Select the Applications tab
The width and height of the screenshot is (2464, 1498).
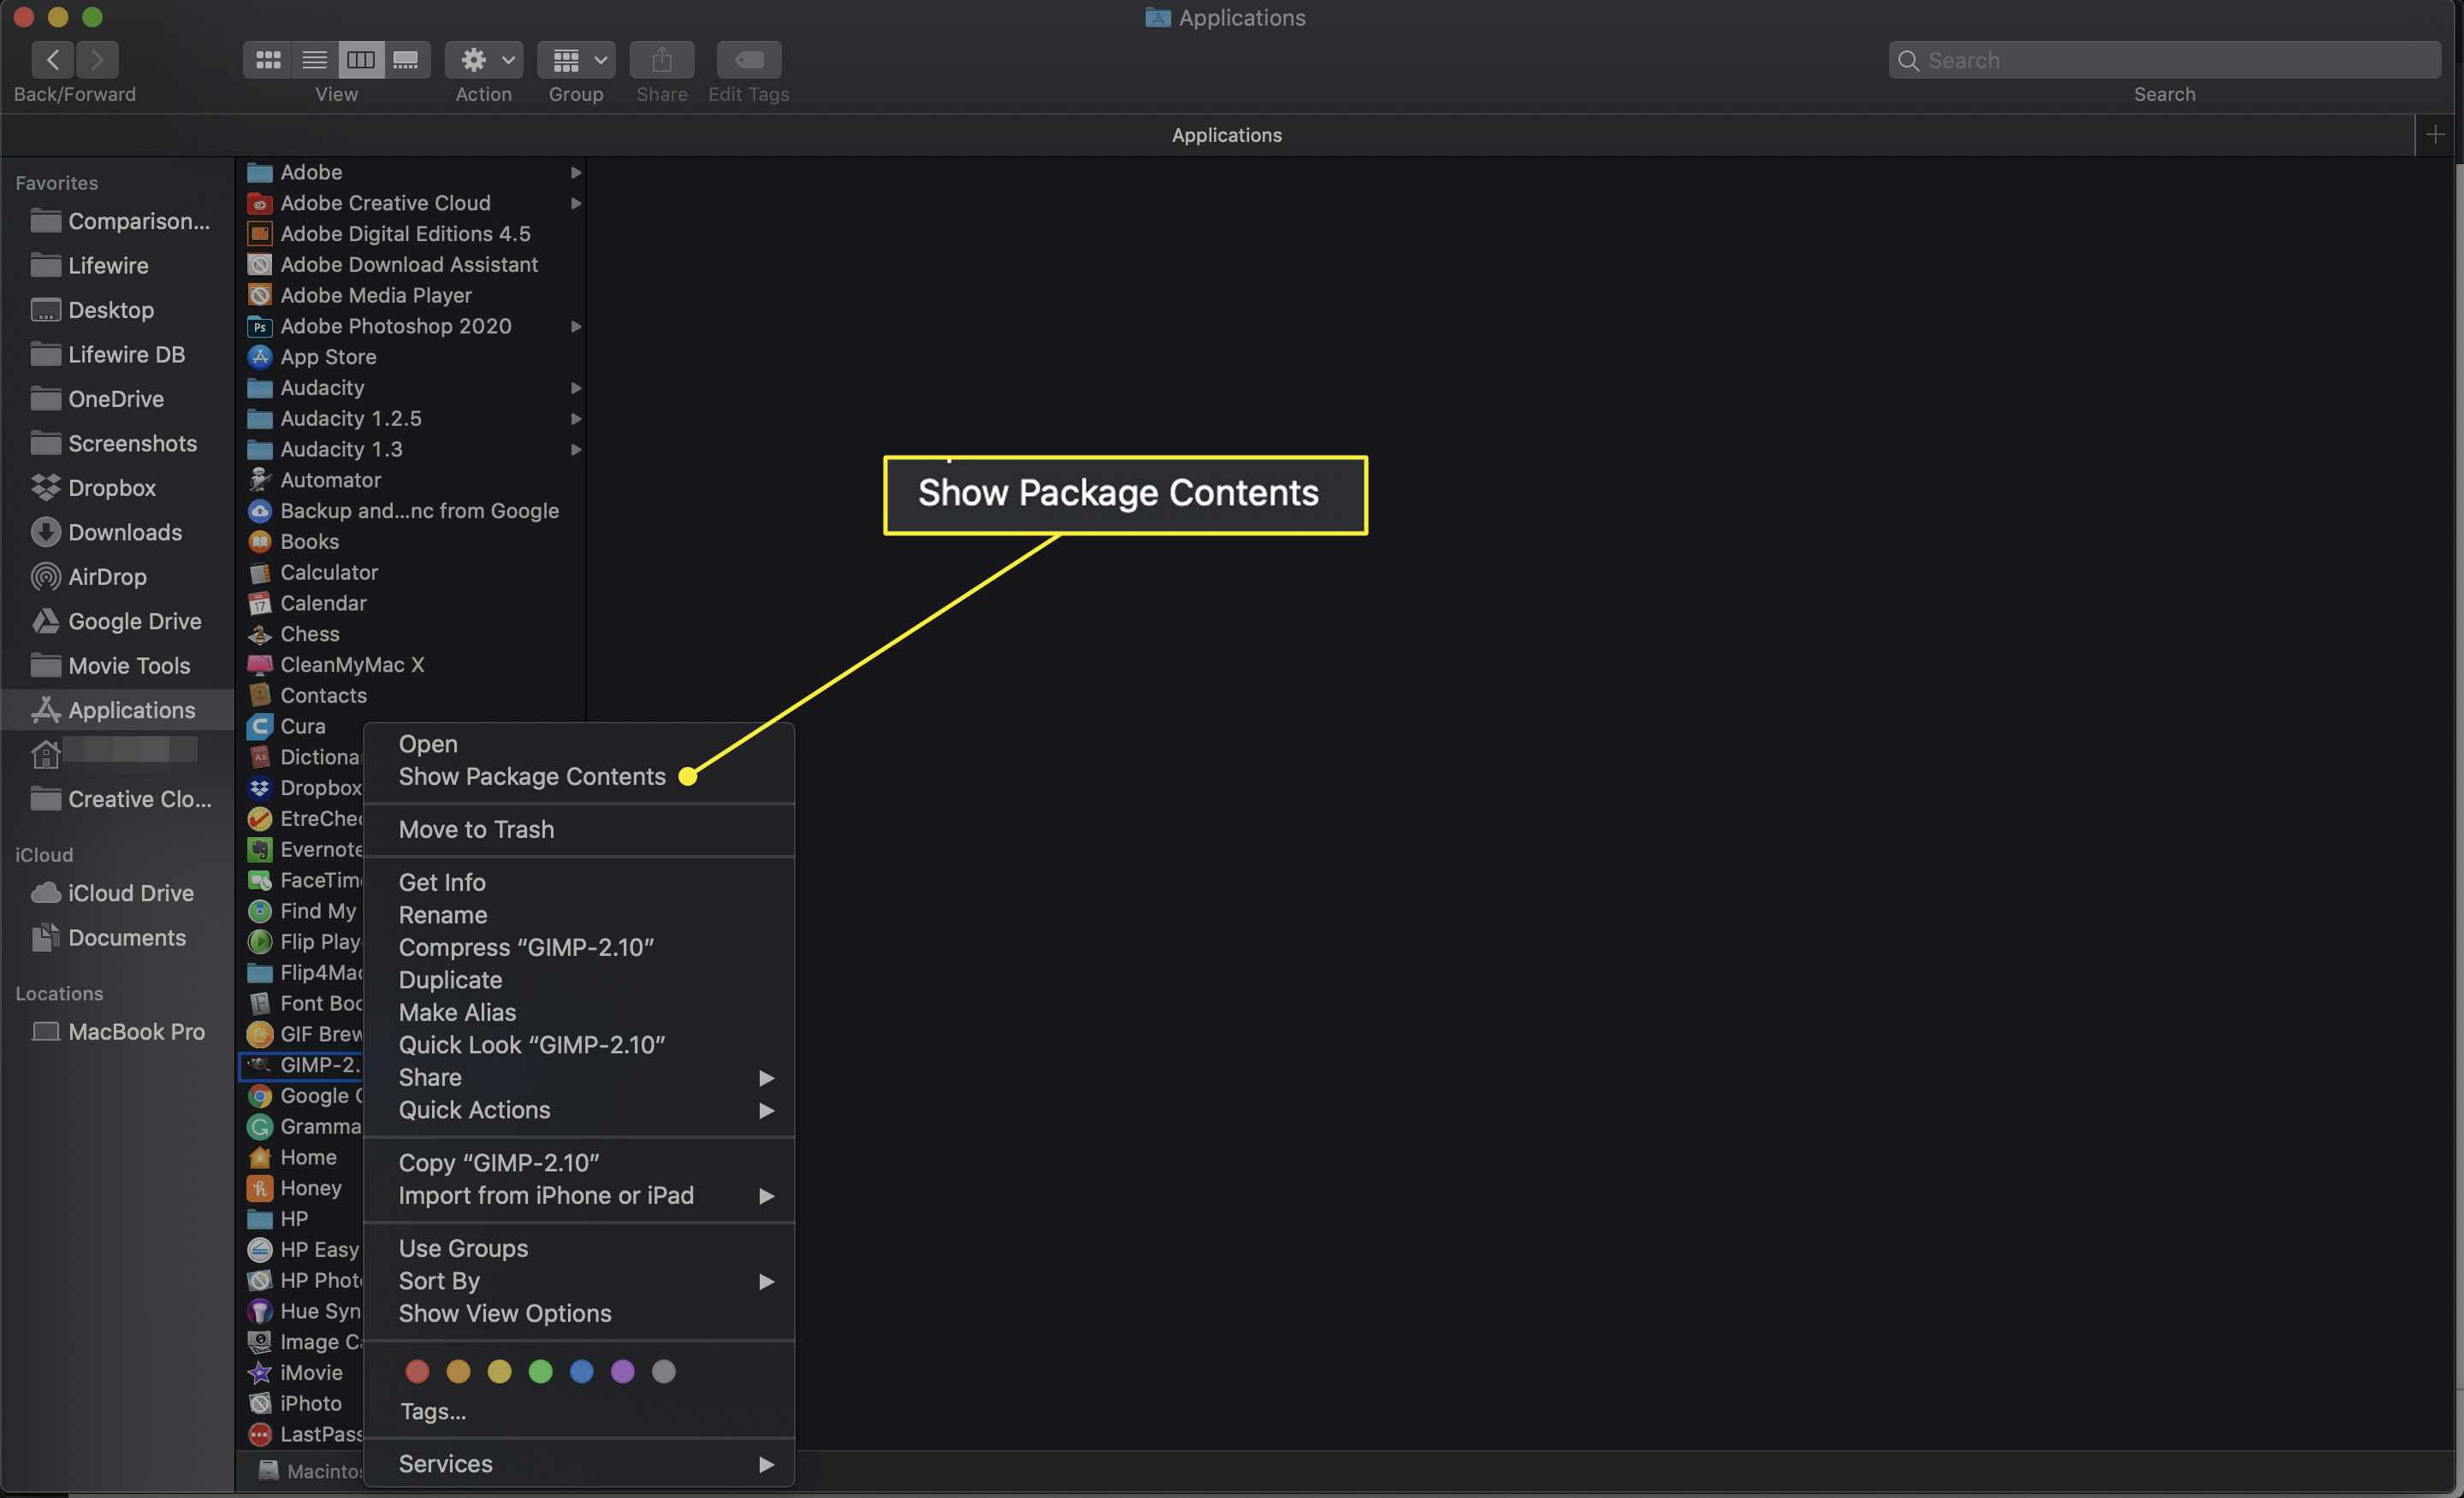pyautogui.click(x=1226, y=134)
